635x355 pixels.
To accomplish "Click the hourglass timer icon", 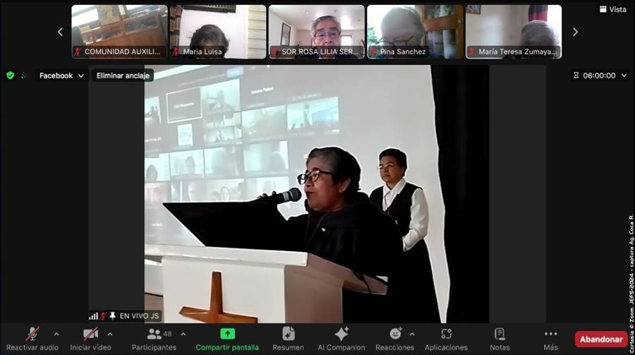I will point(576,76).
